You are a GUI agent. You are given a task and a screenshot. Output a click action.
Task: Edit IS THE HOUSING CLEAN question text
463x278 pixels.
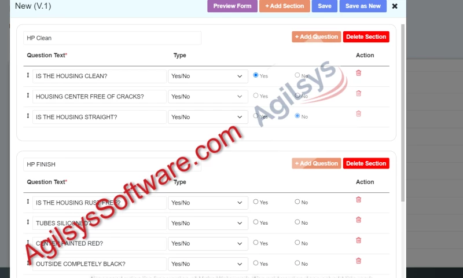pos(99,76)
